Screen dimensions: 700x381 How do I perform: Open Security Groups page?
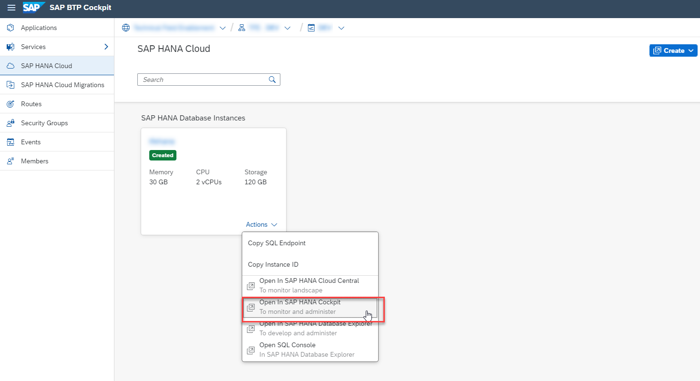point(57,123)
